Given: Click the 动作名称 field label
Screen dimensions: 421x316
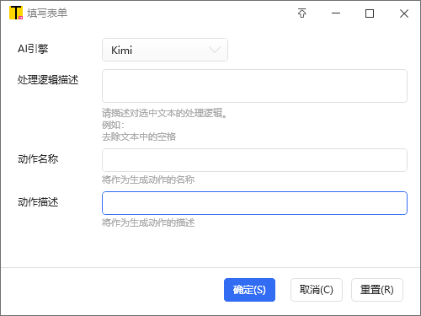Looking at the screenshot, I should pyautogui.click(x=38, y=159).
